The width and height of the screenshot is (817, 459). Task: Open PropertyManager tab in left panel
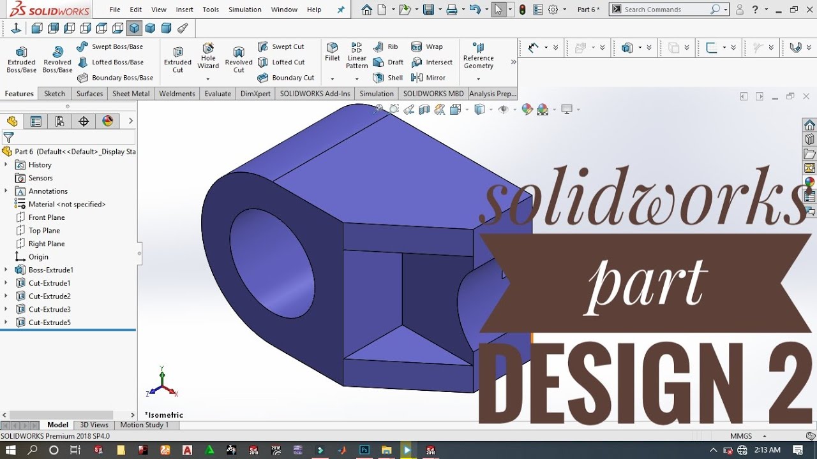tap(36, 121)
